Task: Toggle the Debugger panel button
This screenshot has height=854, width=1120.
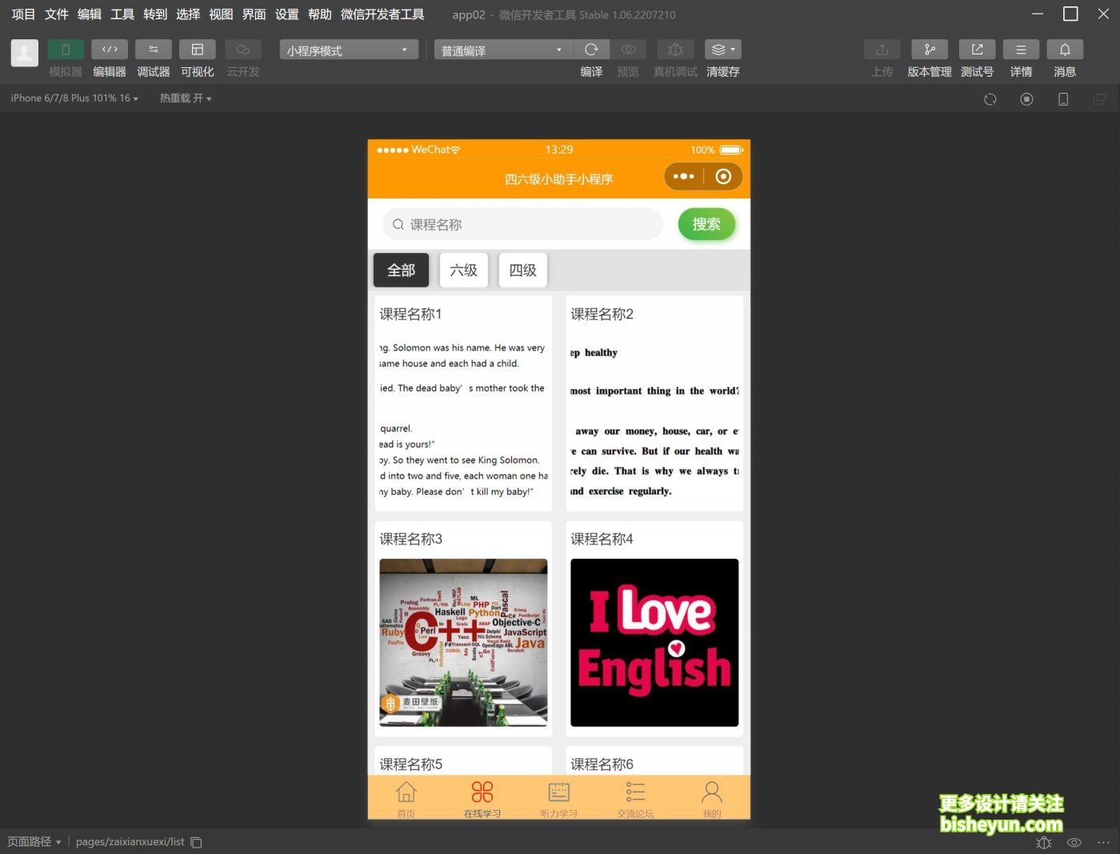Action: (154, 50)
